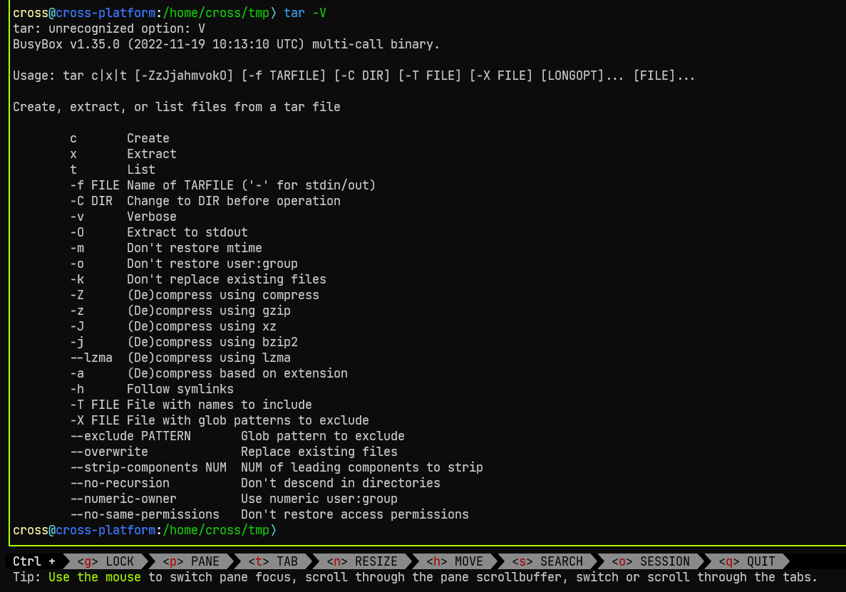Click '-Z (De)compress using compress' line
This screenshot has height=592, width=846.
point(195,294)
